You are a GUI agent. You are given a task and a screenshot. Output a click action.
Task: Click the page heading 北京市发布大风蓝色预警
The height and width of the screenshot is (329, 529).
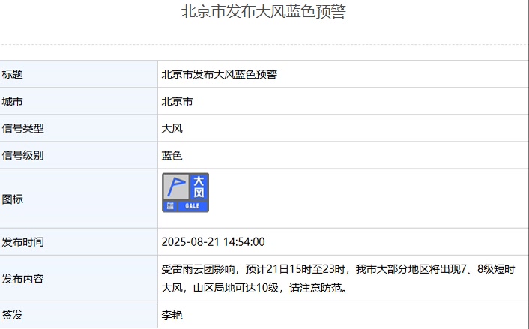[x=263, y=12]
